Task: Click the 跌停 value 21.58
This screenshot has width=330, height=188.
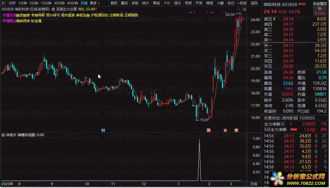Action: point(321,72)
